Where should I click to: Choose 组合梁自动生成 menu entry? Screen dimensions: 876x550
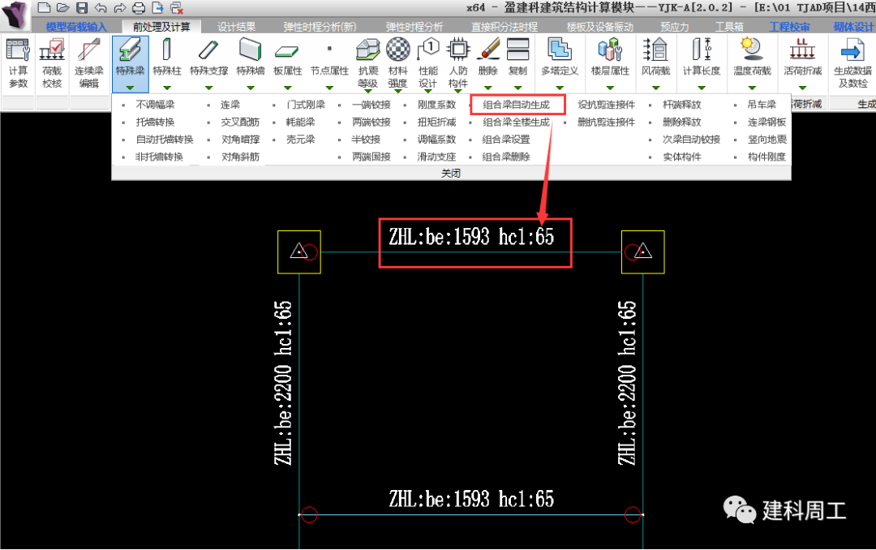516,105
